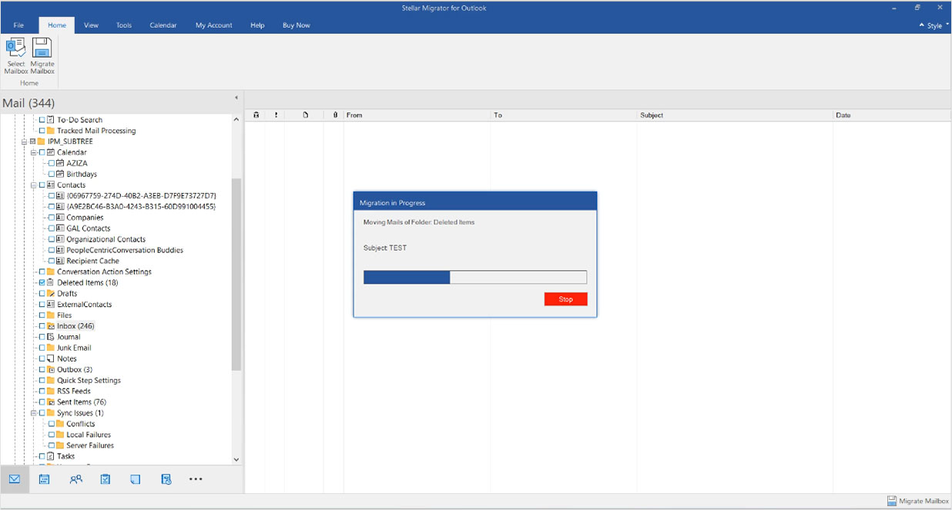Image resolution: width=952 pixels, height=510 pixels.
Task: Switch to the Calendar ribbon tab
Action: click(163, 25)
